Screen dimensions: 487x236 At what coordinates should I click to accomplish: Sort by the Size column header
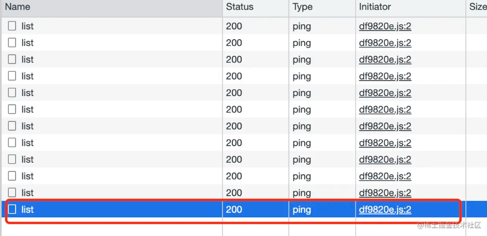pos(477,7)
